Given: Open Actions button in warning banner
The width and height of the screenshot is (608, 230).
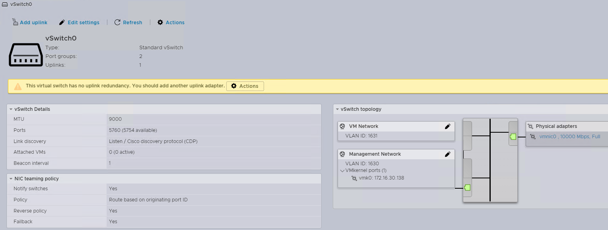Looking at the screenshot, I should (x=245, y=86).
